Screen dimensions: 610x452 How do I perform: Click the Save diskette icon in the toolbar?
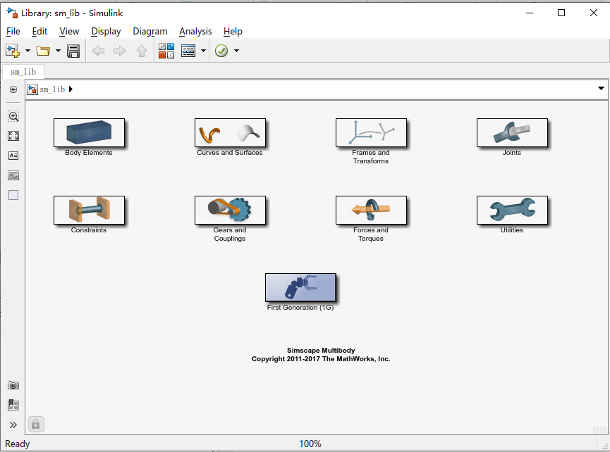[x=73, y=50]
